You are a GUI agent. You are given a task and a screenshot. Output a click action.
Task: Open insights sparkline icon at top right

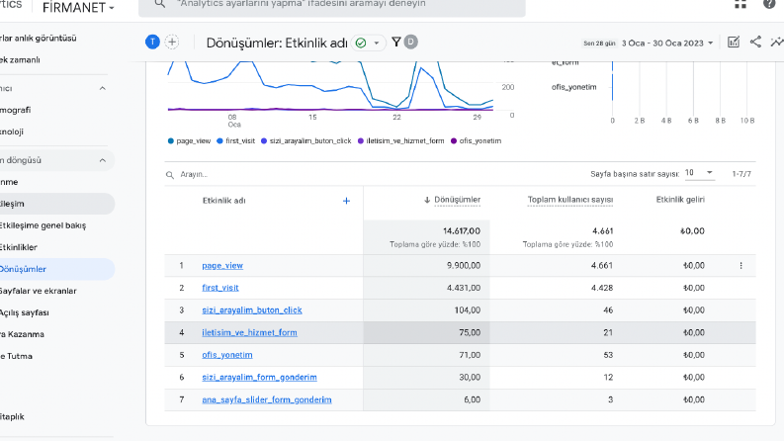tap(777, 43)
